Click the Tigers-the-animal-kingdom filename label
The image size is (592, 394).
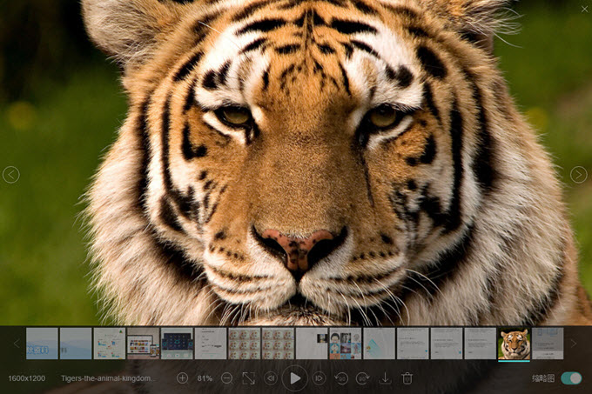click(x=106, y=378)
